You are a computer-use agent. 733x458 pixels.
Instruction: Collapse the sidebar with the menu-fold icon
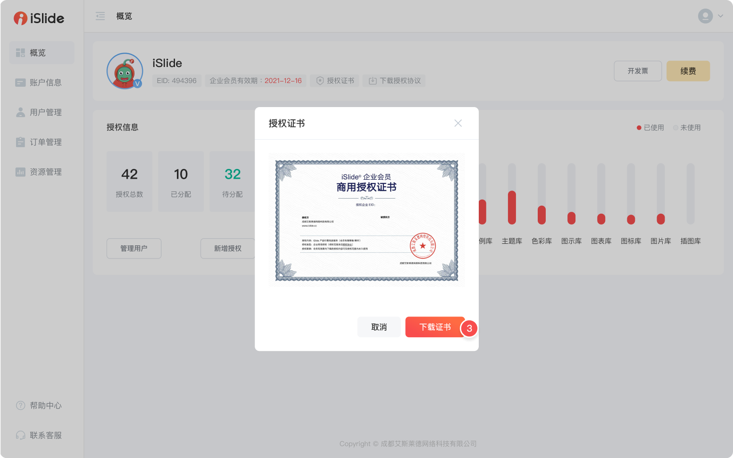point(100,17)
